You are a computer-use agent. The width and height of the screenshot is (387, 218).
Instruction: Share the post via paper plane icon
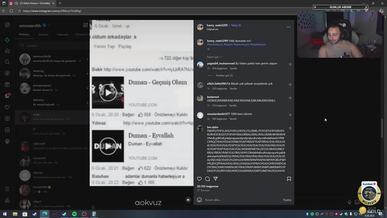click(x=216, y=179)
